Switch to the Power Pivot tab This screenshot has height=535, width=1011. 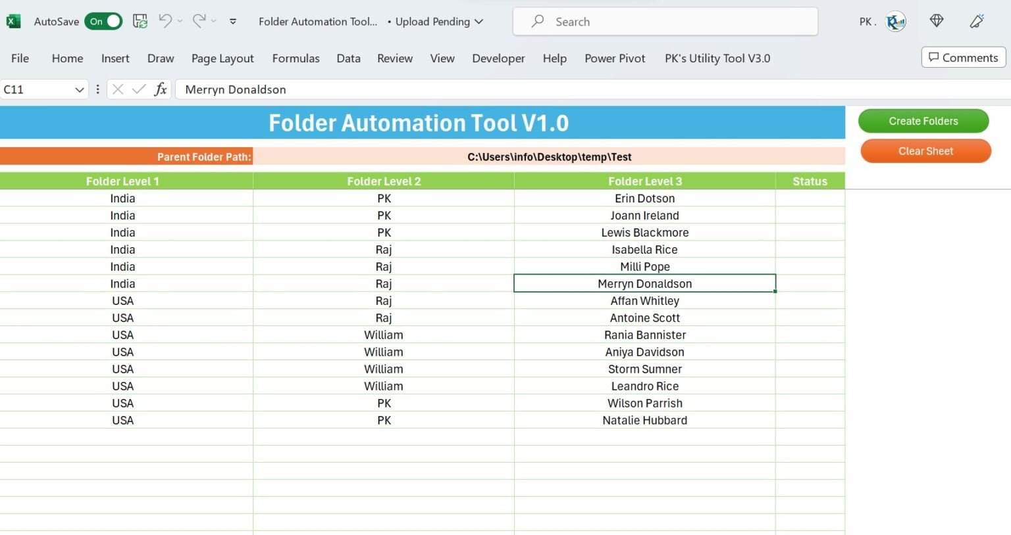615,58
